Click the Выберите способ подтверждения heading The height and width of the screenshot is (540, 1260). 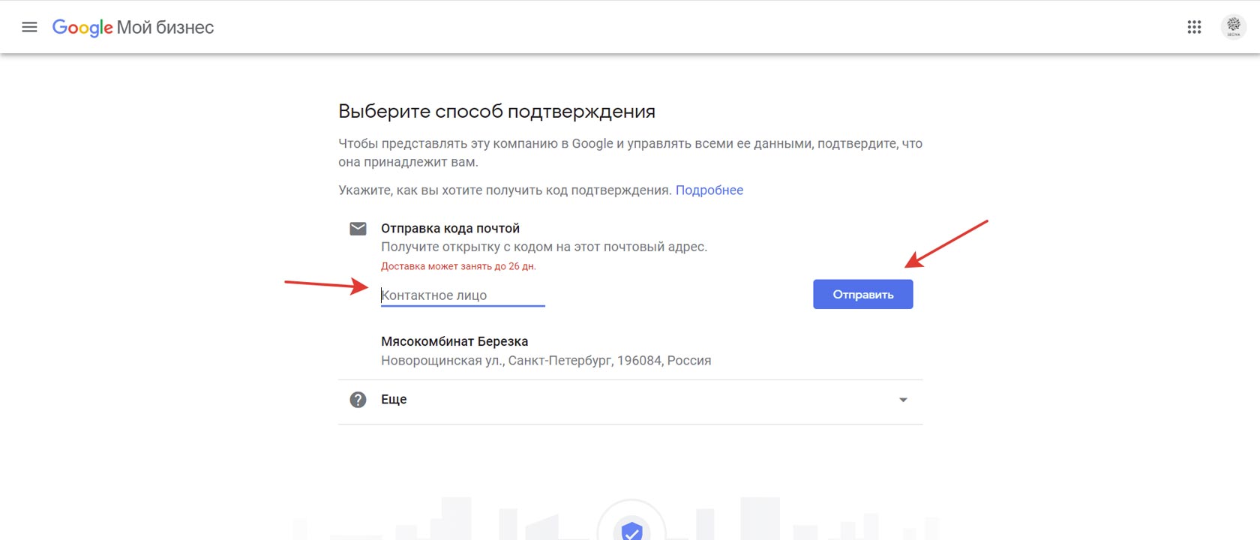(496, 111)
